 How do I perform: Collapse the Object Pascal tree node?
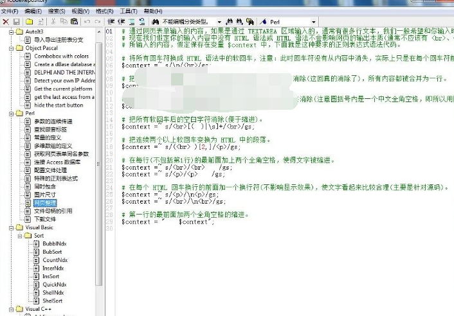tap(12, 48)
